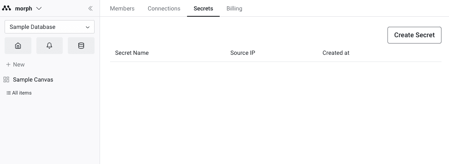Click the plus icon beside New
This screenshot has height=164, width=449.
[x=8, y=65]
